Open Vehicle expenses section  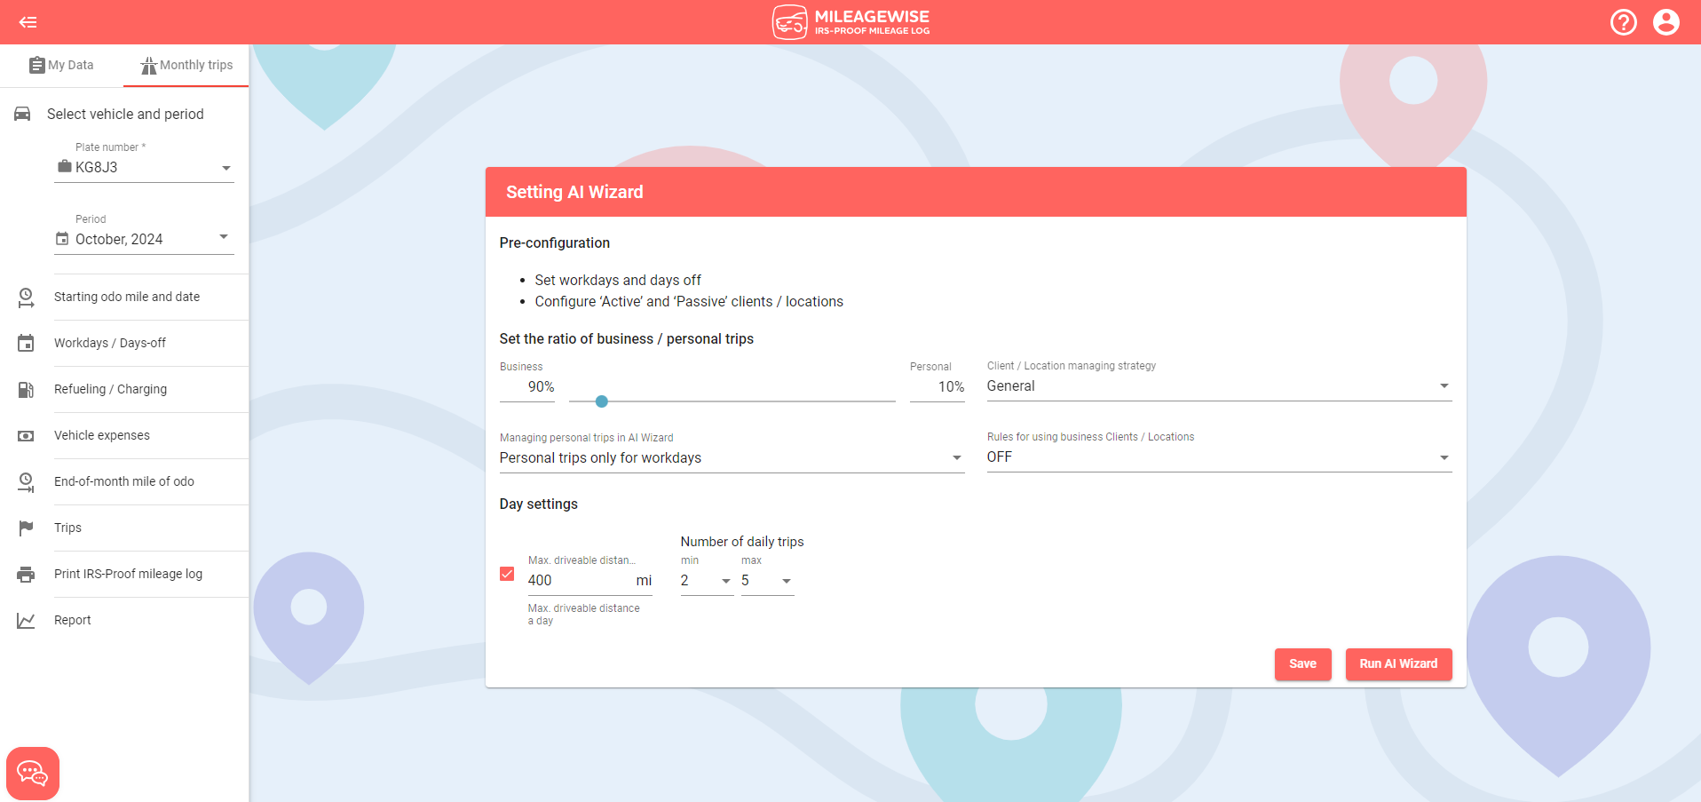click(124, 435)
